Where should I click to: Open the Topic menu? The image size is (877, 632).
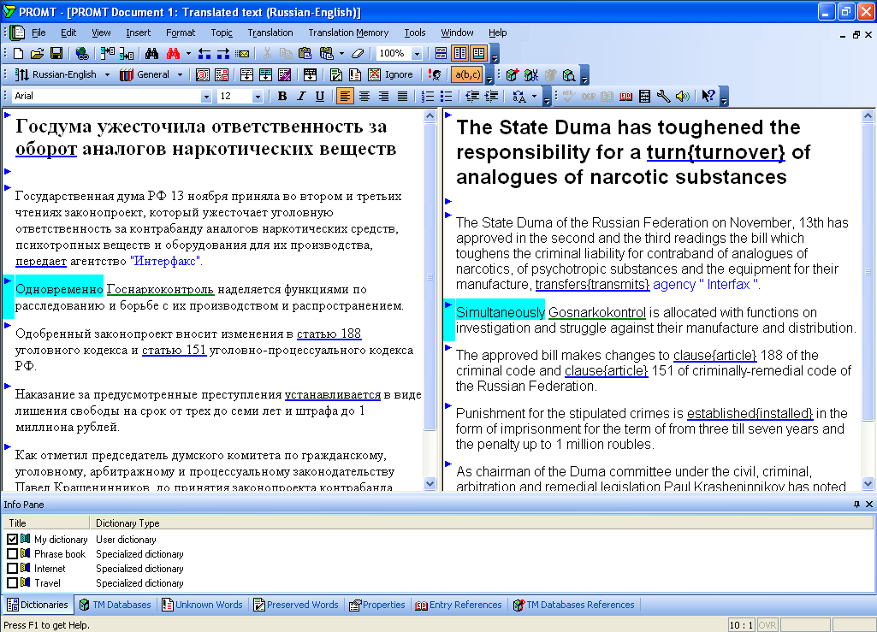(x=222, y=32)
